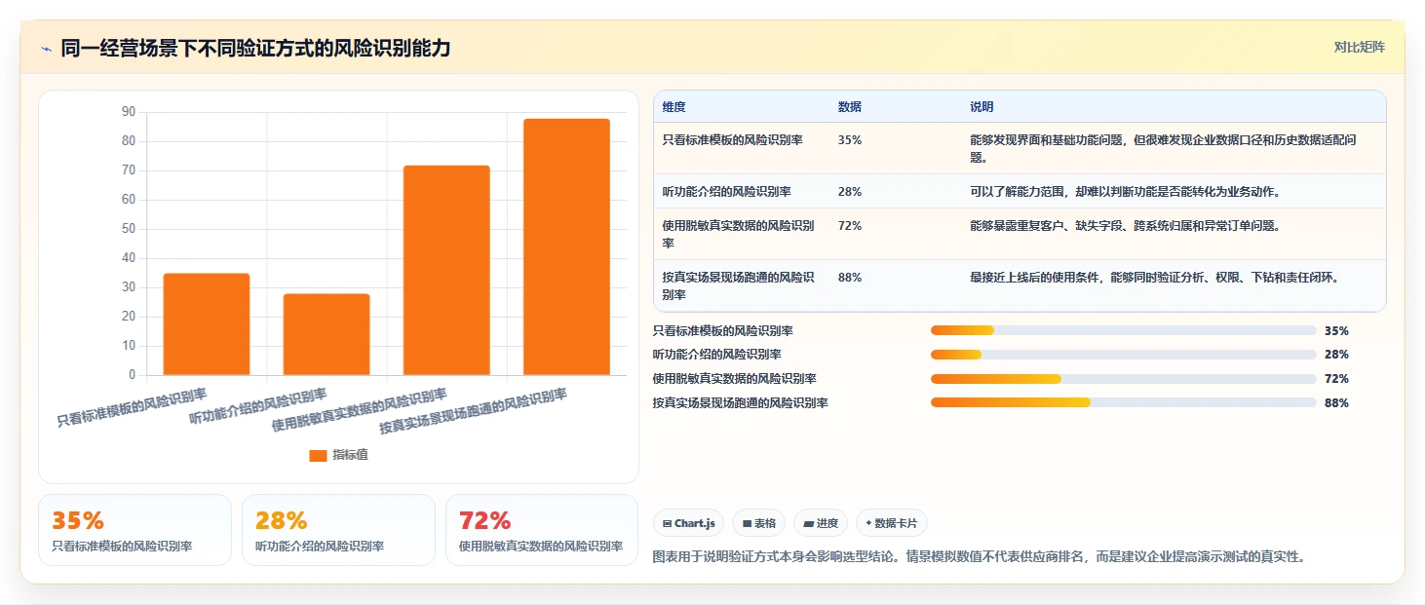Click table cell 听功能介绍的风险识别率

(726, 192)
